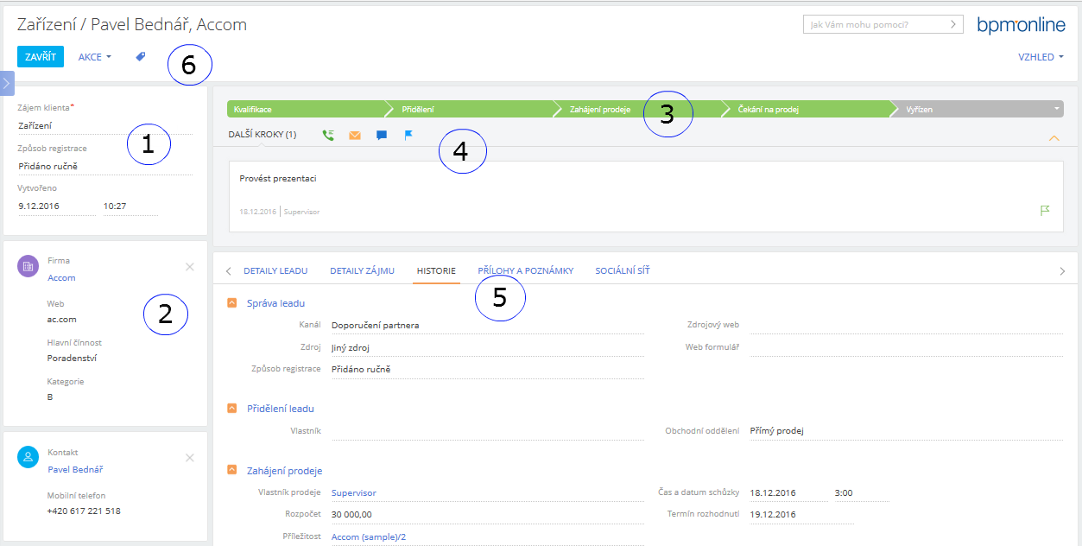Select the Kvalifikace stage

point(305,110)
